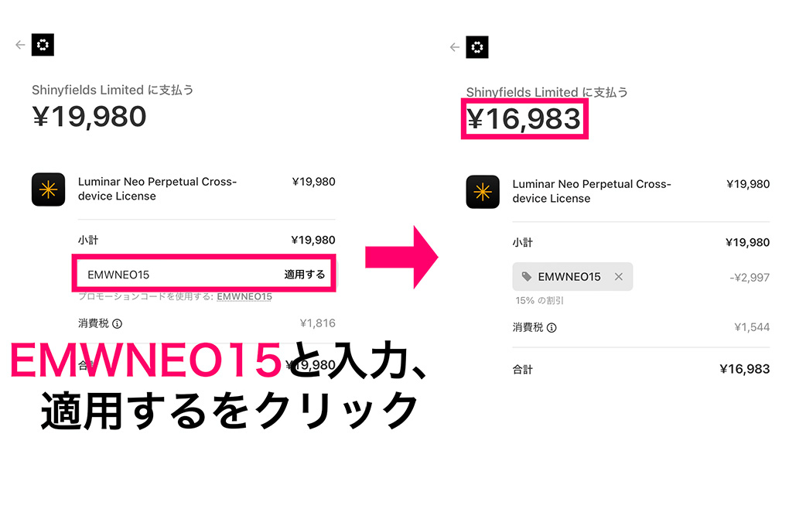The width and height of the screenshot is (789, 526).
Task: Click the -¥2,997 discount amount
Action: click(x=751, y=276)
